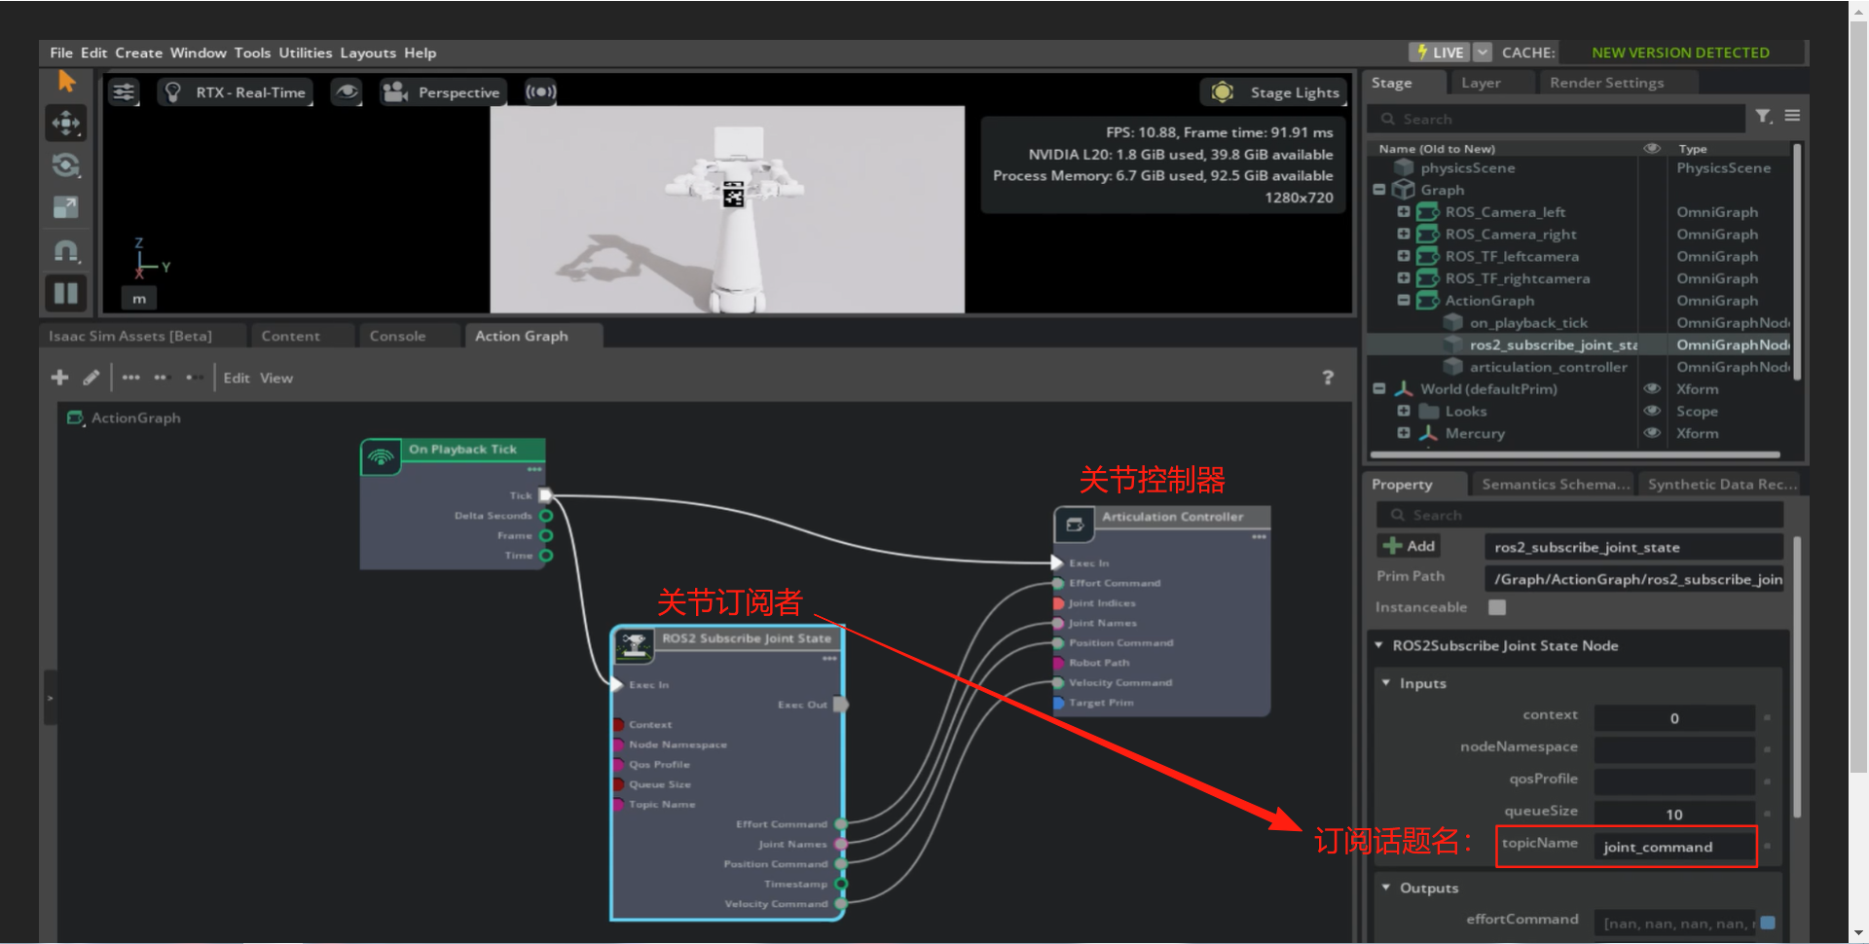The image size is (1869, 944).
Task: Click the Action Graph edit pencil icon
Action: (91, 377)
